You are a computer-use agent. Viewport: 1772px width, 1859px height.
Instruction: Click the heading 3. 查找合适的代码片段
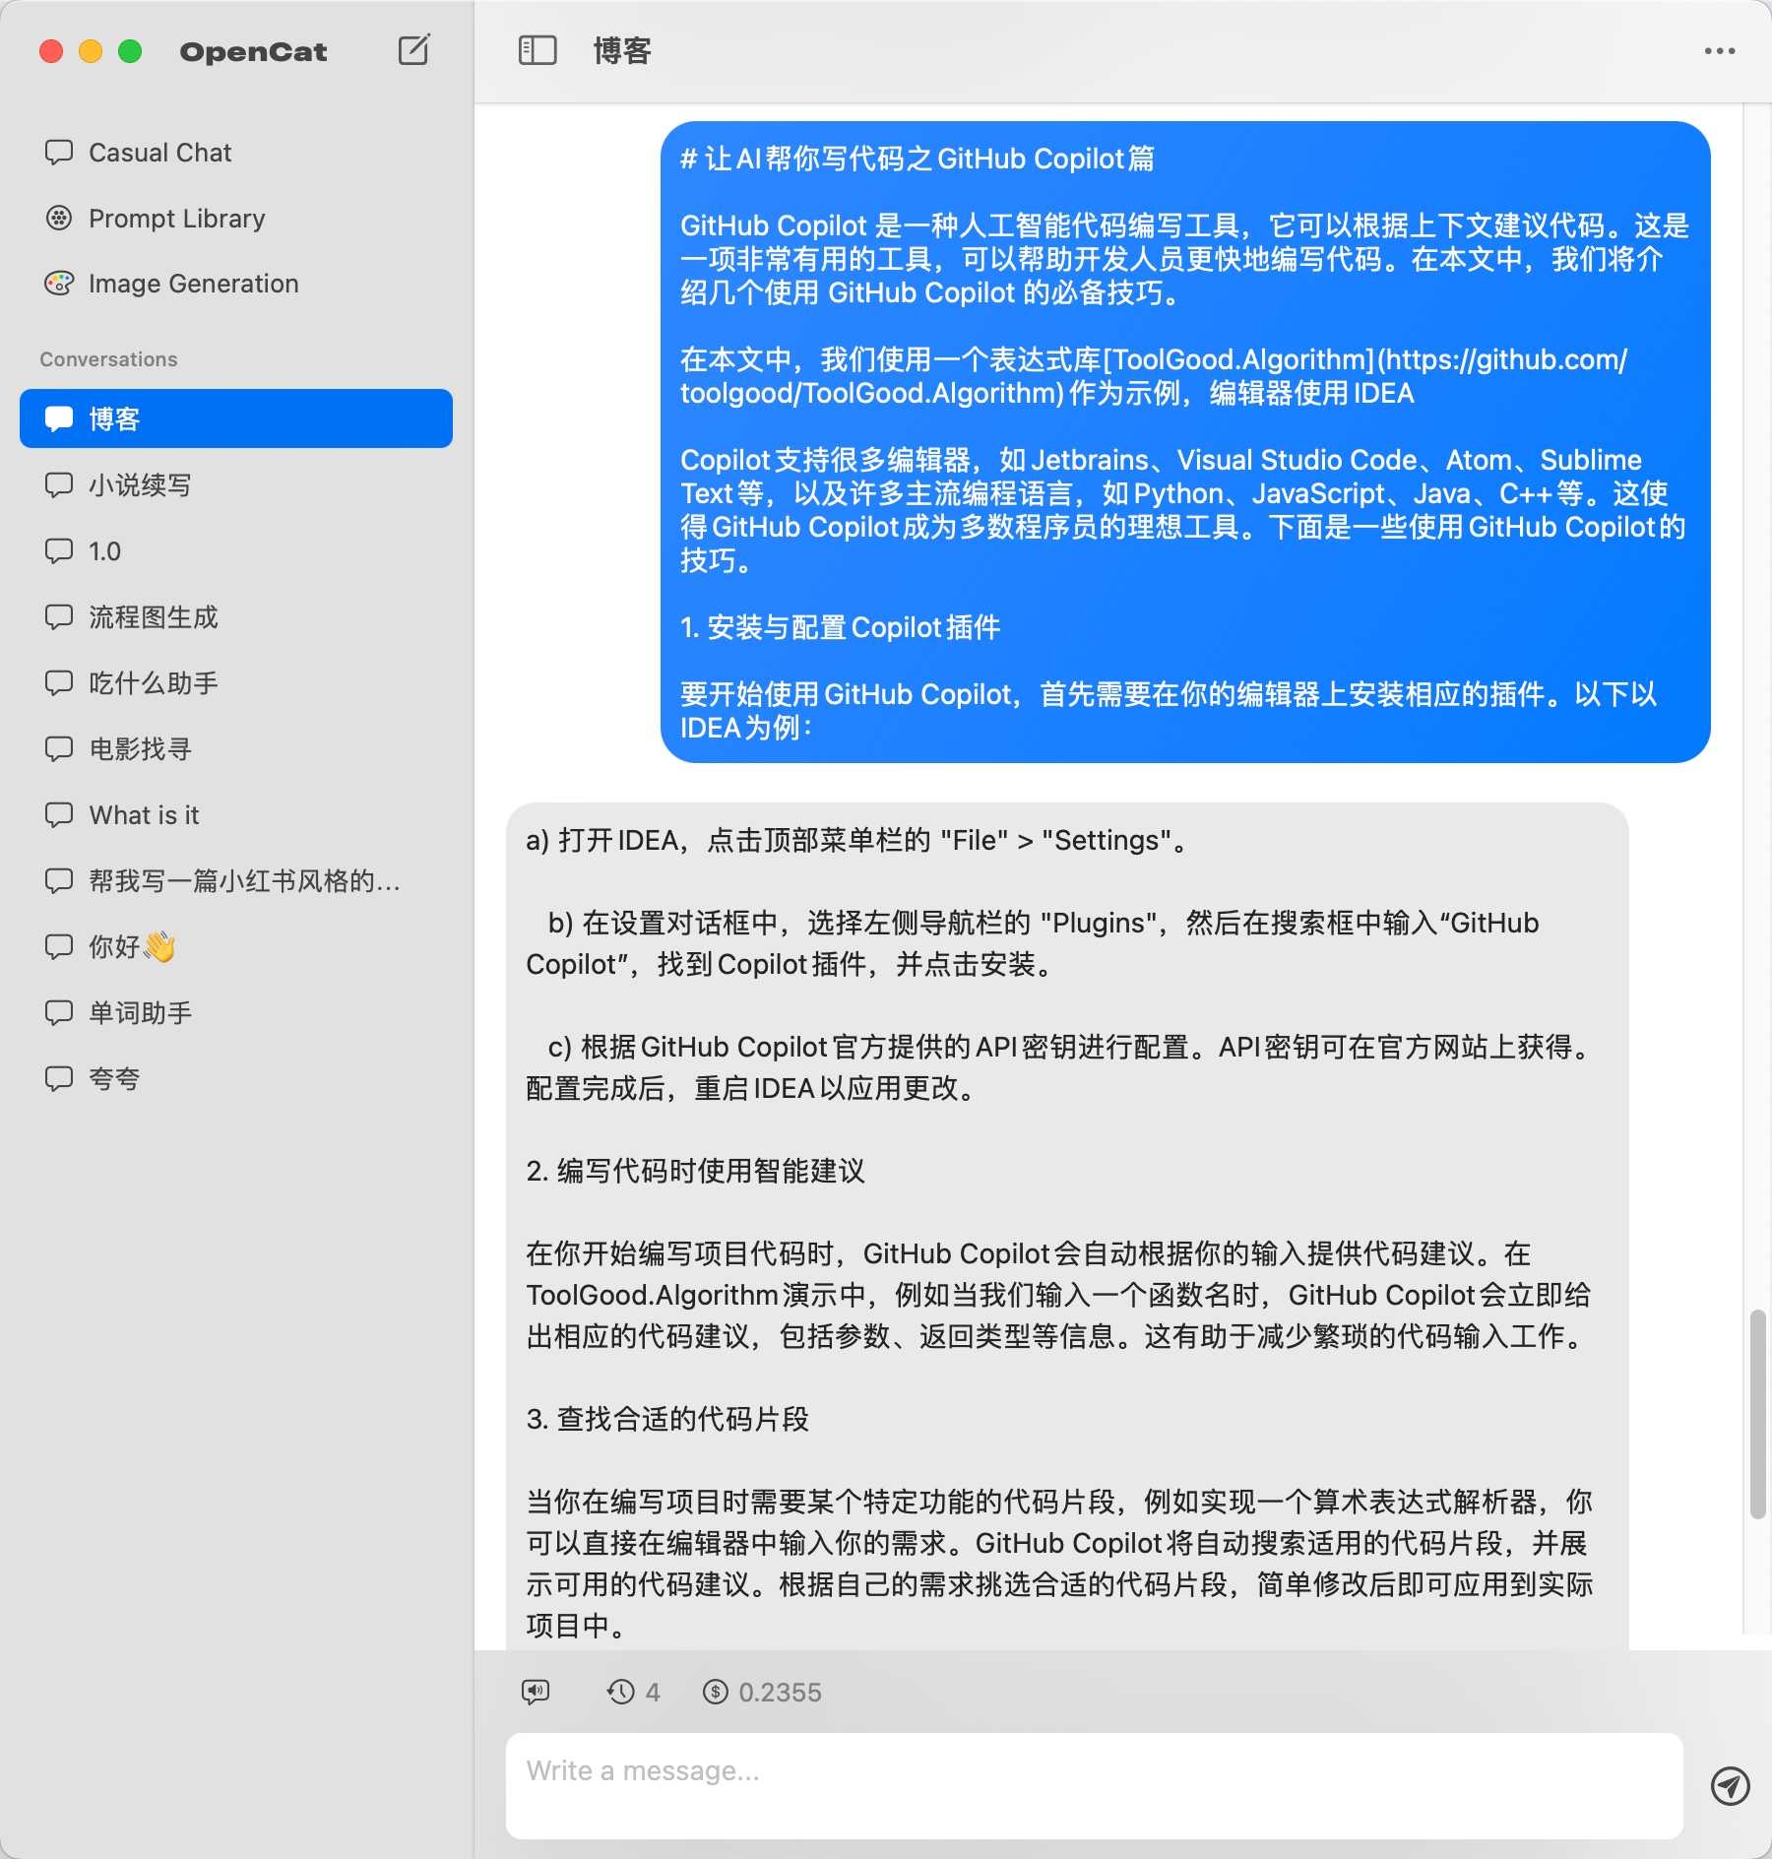pos(667,1419)
